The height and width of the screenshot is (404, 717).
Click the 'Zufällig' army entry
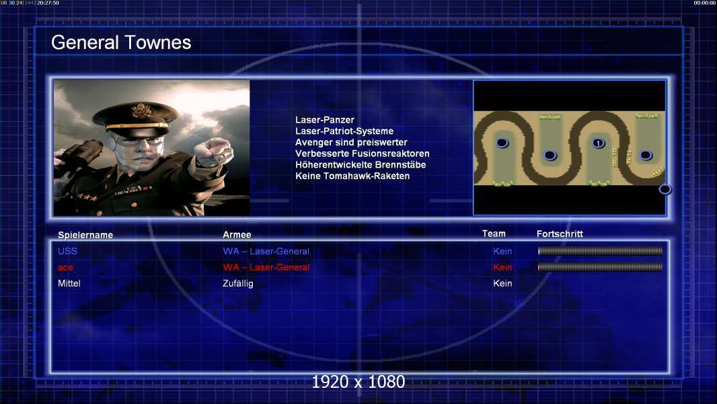(x=238, y=283)
